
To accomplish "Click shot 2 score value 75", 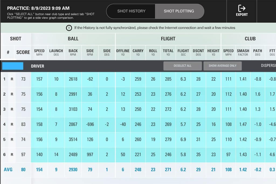I will (23, 94).
